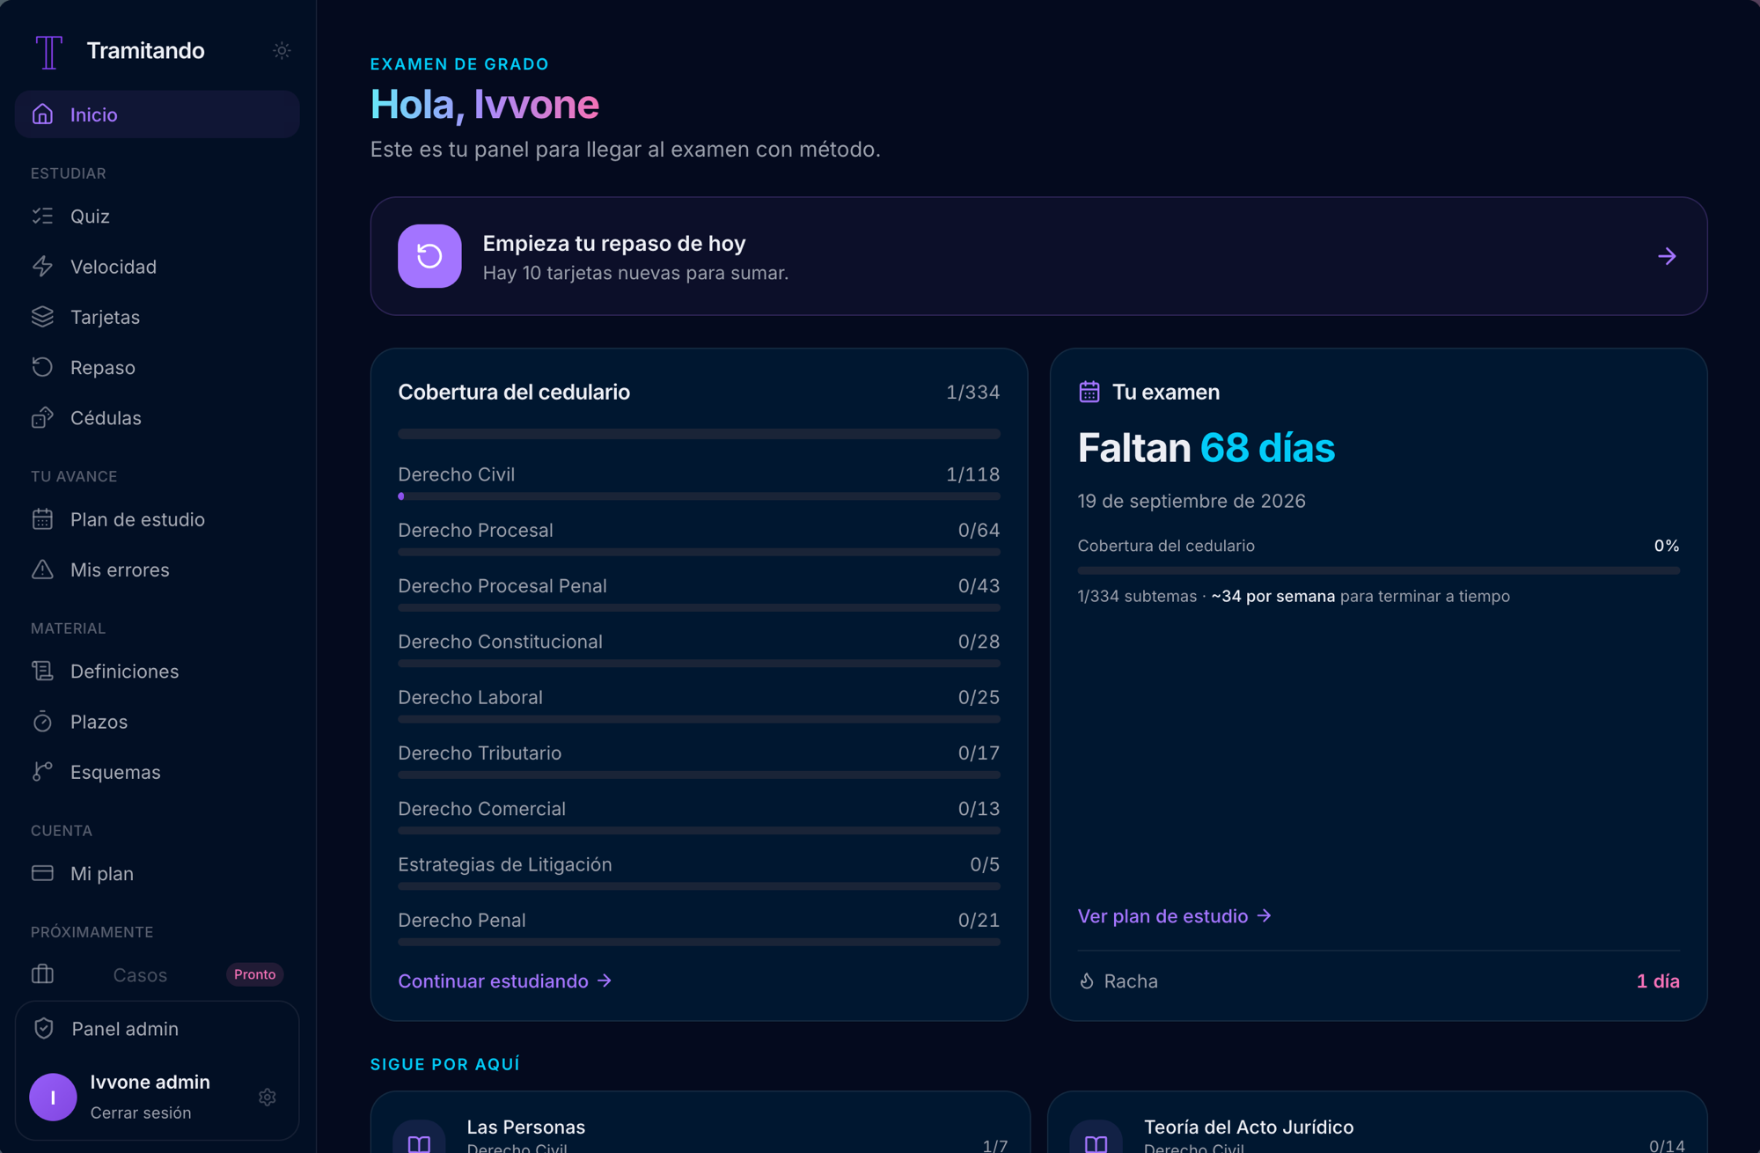Open Definiciones material
This screenshot has width=1760, height=1153.
coord(158,671)
